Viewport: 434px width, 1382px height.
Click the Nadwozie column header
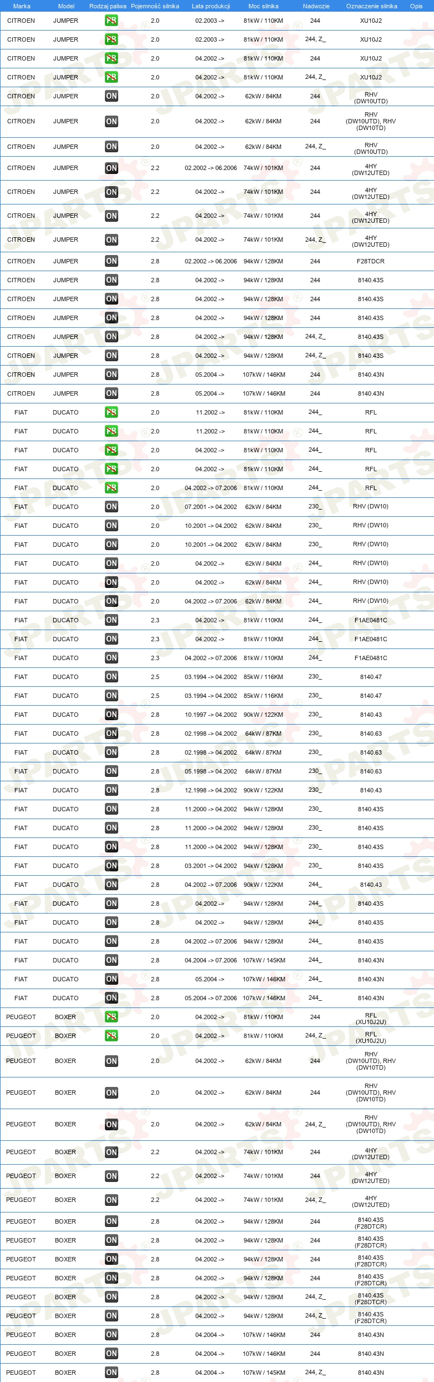316,6
